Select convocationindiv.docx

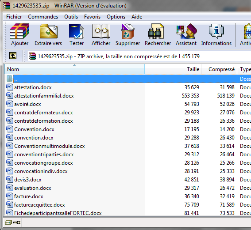point(41,171)
